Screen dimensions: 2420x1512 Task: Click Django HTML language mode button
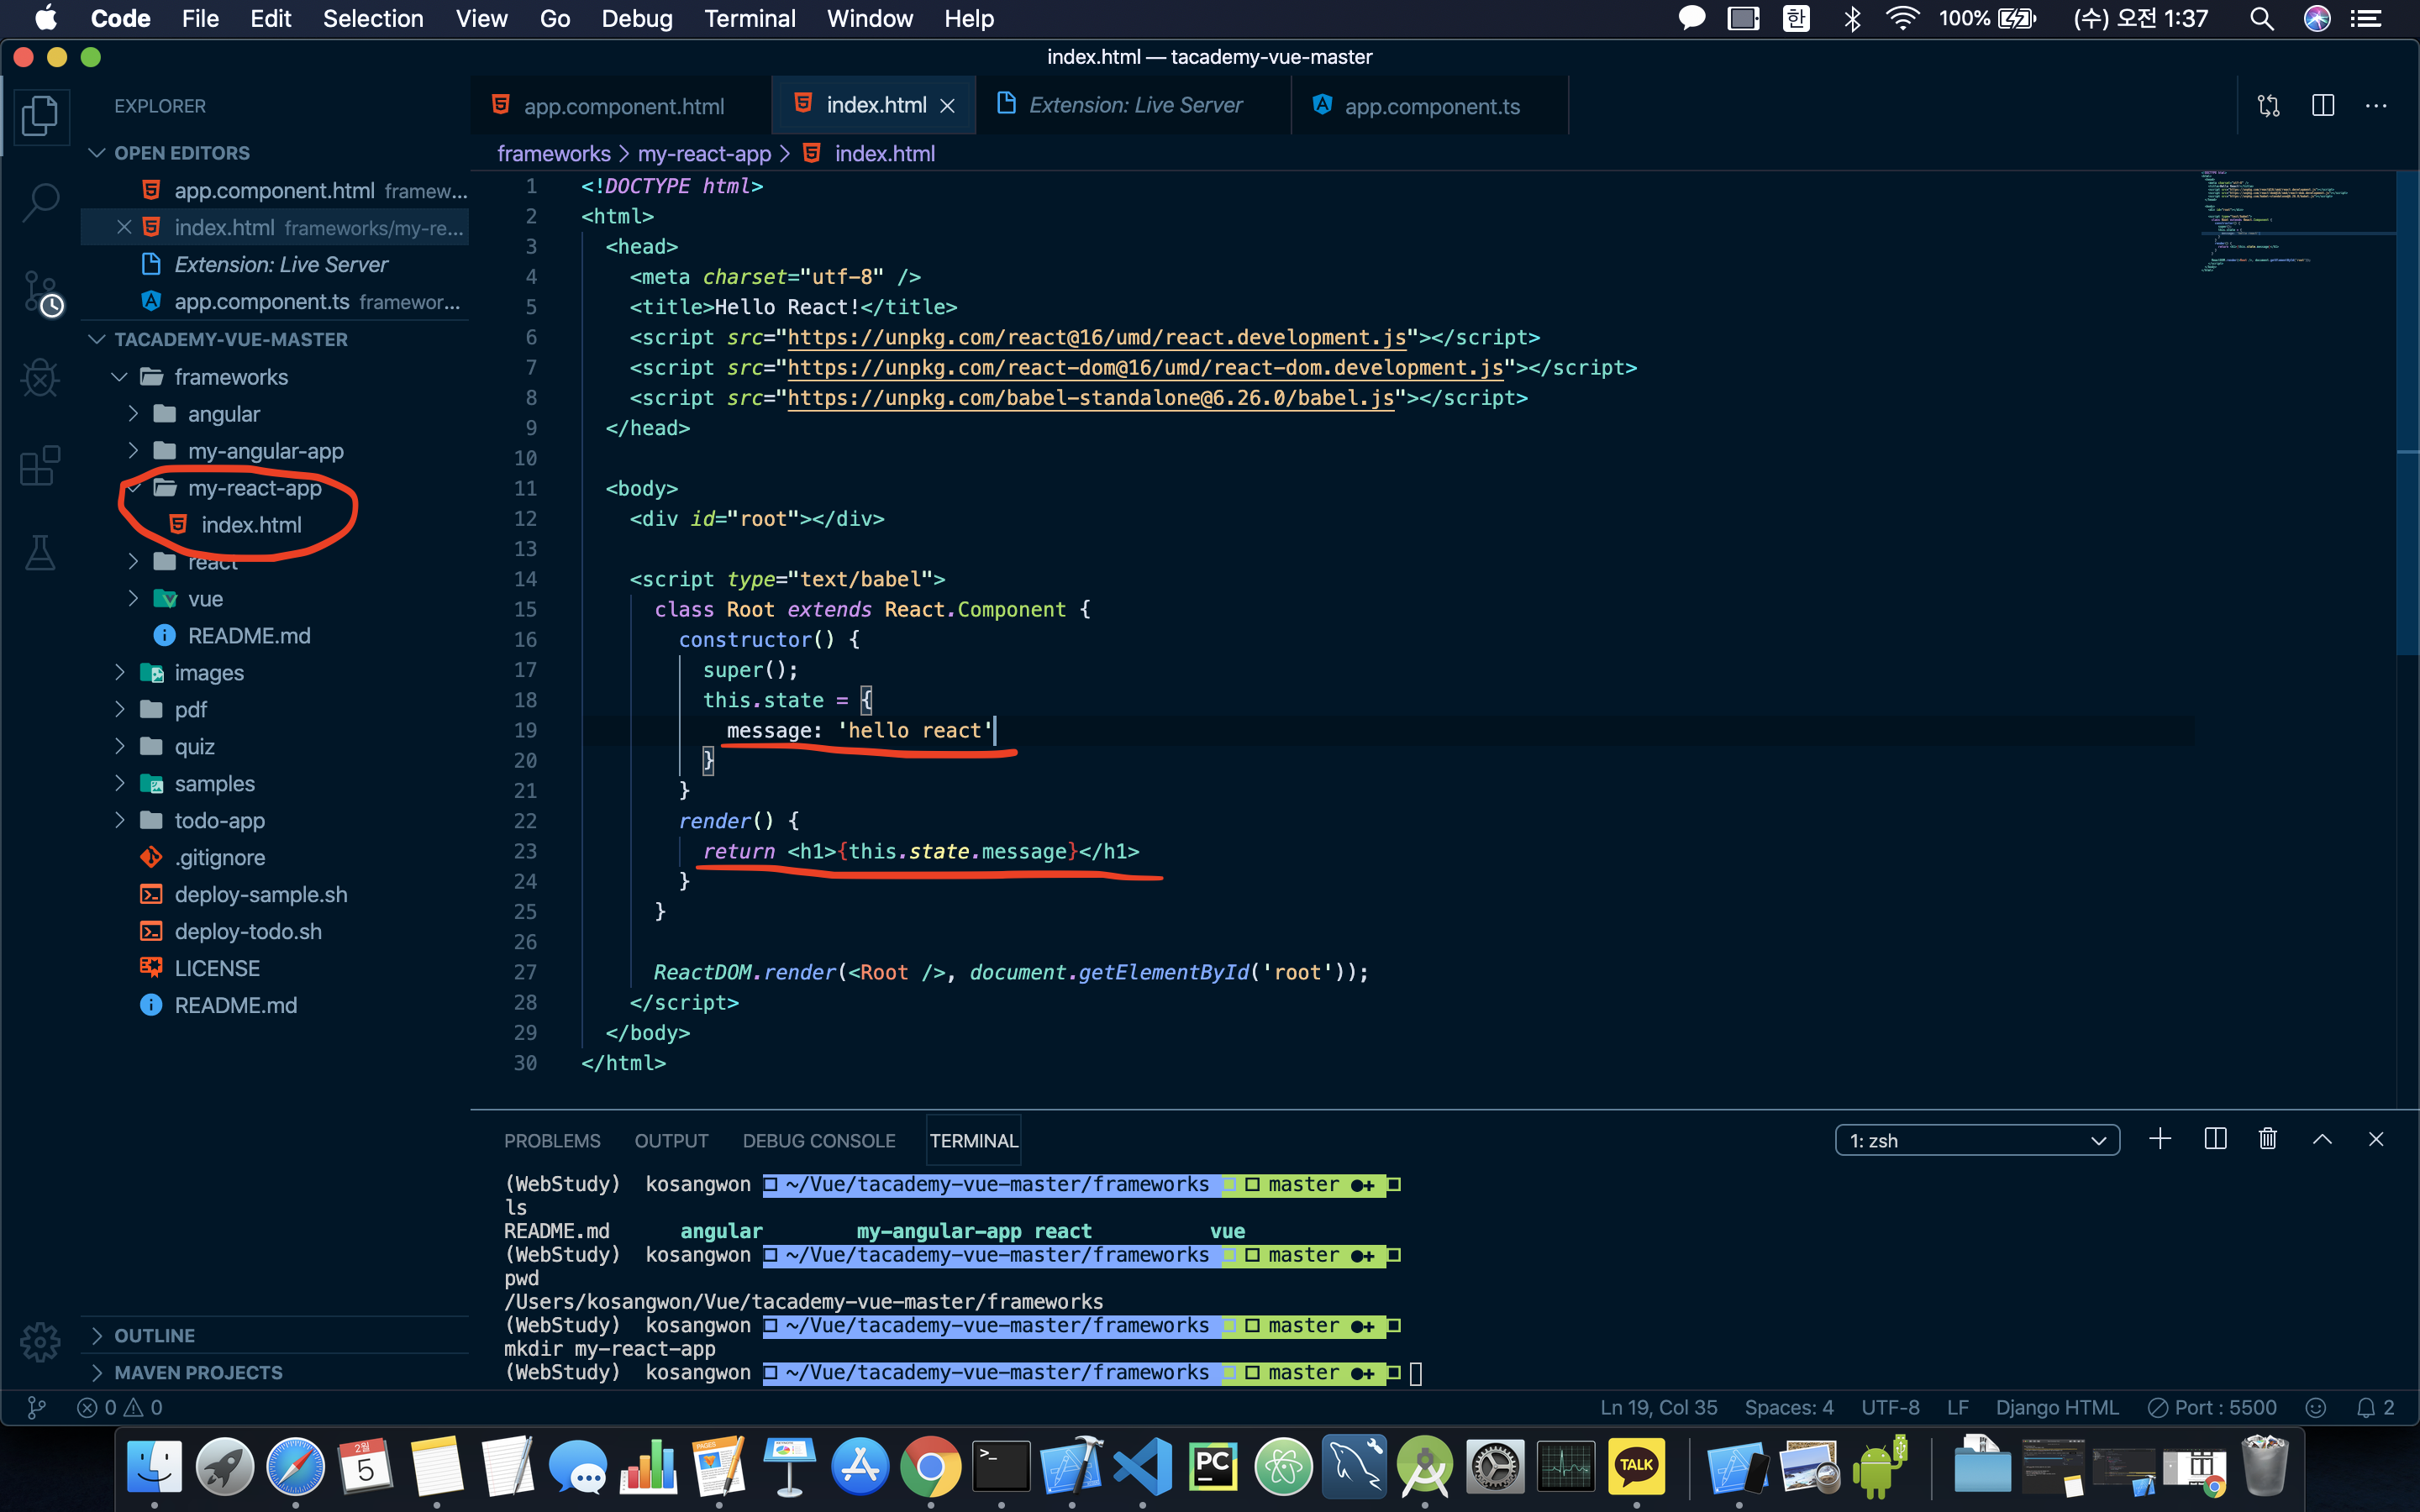pyautogui.click(x=2056, y=1407)
